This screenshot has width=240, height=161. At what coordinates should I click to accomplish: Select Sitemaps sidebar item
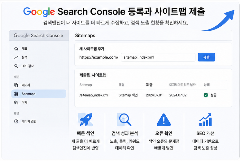point(39,94)
